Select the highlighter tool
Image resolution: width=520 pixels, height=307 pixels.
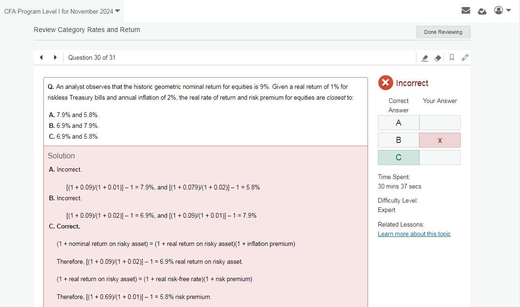[424, 58]
